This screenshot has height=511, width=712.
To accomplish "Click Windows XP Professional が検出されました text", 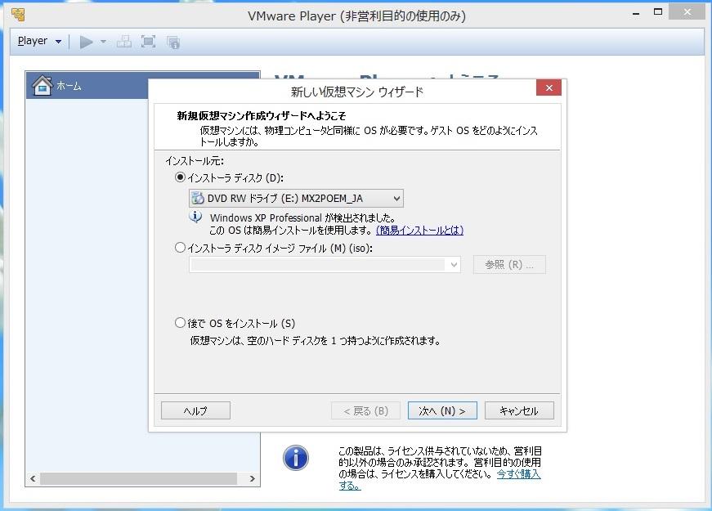I will coord(303,218).
